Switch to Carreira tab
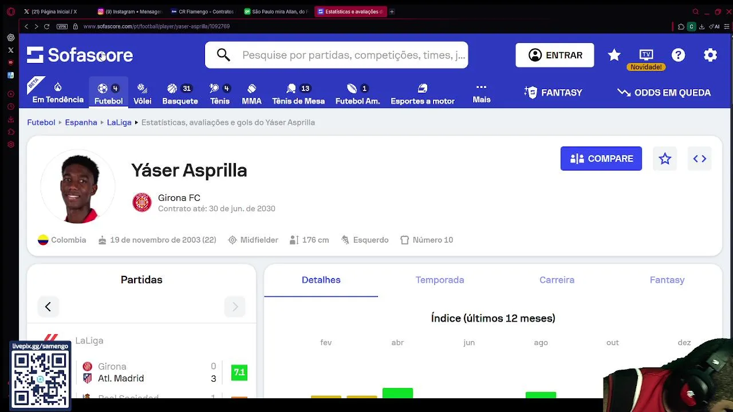Screen dimensions: 733x412 coord(557,280)
